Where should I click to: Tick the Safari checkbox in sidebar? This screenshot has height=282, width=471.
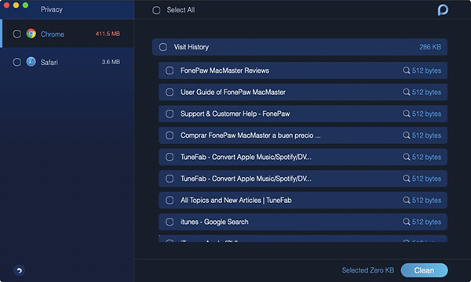coord(16,62)
